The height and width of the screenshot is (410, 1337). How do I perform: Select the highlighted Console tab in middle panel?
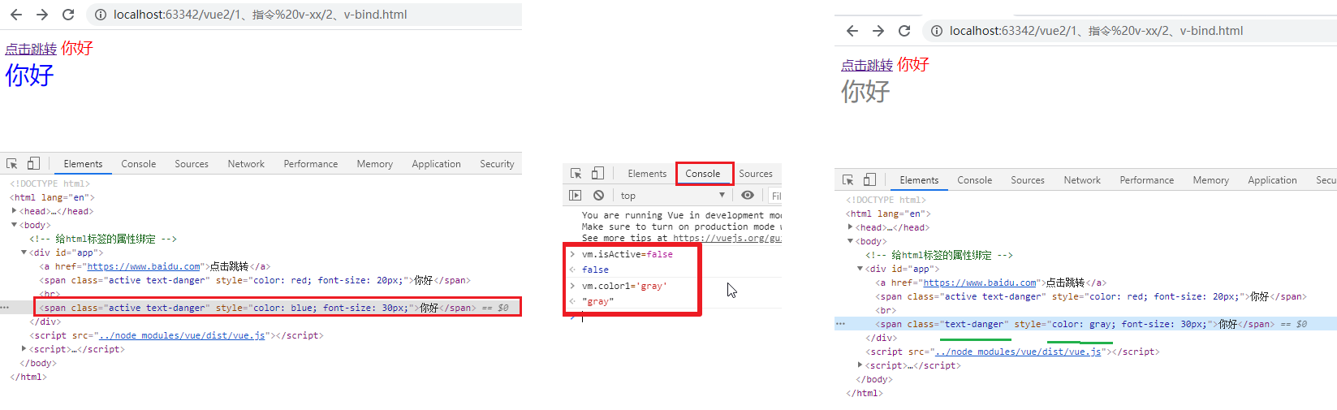[x=703, y=174]
